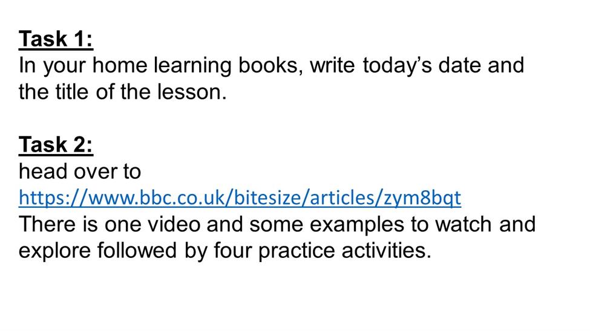Click the line 'head over to'
Screen dimensions: 590x331
click(80, 172)
